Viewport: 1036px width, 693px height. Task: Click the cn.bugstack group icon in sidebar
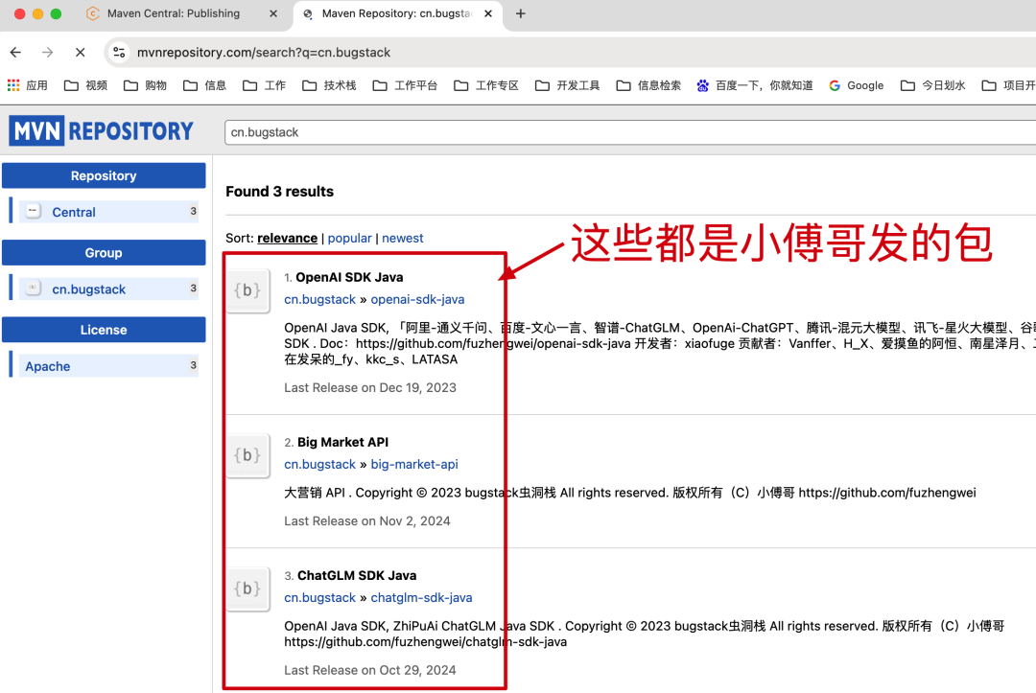point(33,289)
